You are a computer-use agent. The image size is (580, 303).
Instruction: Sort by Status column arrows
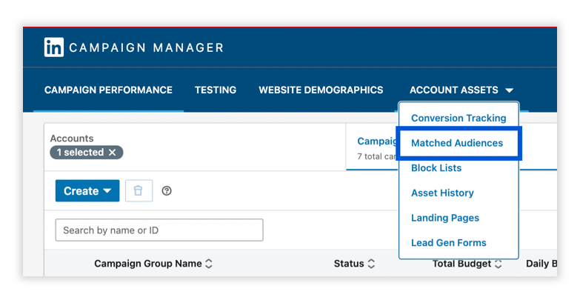pyautogui.click(x=371, y=264)
